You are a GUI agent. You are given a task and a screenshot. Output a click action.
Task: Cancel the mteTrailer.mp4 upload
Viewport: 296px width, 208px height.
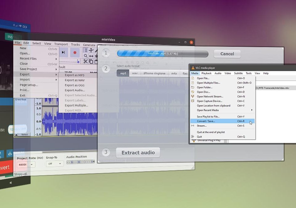[227, 54]
